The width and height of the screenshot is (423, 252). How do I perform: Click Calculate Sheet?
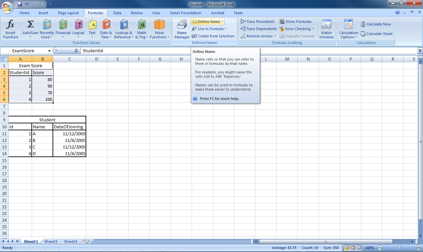(x=377, y=34)
